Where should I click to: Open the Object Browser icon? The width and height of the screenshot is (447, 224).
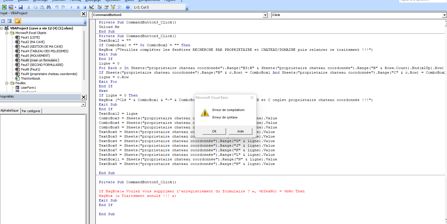click(113, 7)
